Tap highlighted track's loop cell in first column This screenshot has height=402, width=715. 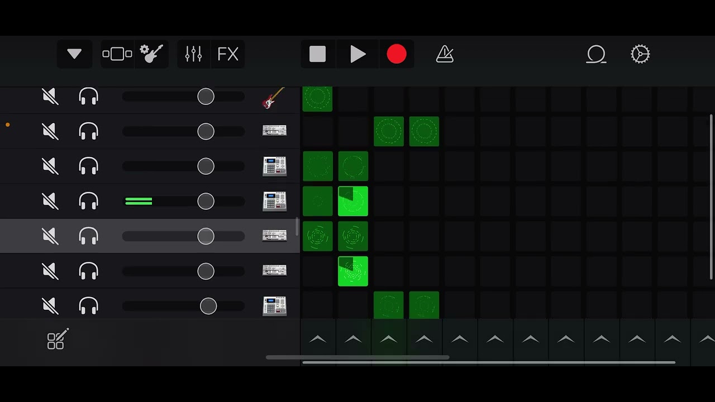point(317,236)
